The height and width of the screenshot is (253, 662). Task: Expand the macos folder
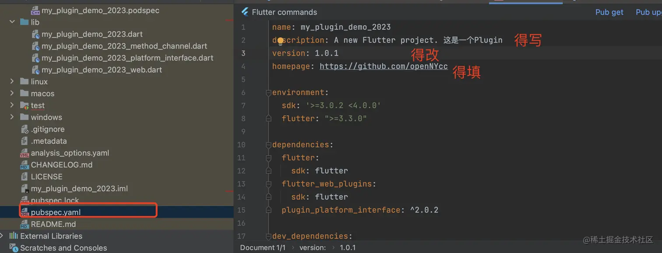[x=12, y=93]
